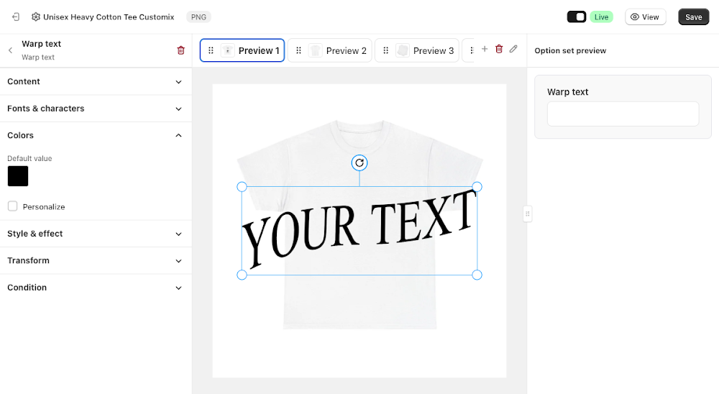
Task: Switch to Preview 3 tab
Action: click(417, 50)
